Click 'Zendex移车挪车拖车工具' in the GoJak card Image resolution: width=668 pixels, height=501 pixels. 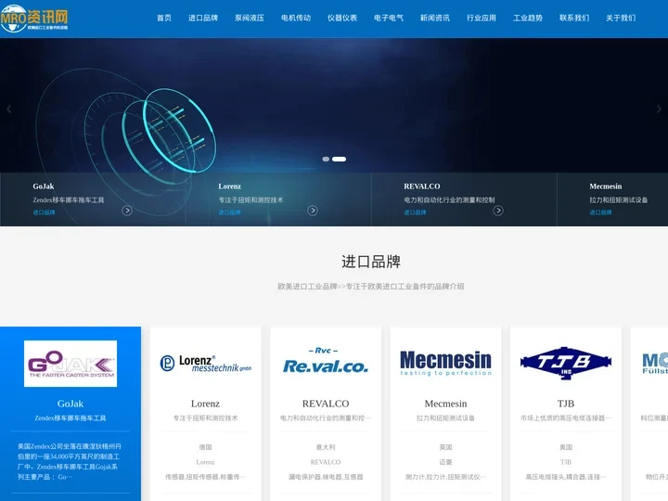point(71,417)
